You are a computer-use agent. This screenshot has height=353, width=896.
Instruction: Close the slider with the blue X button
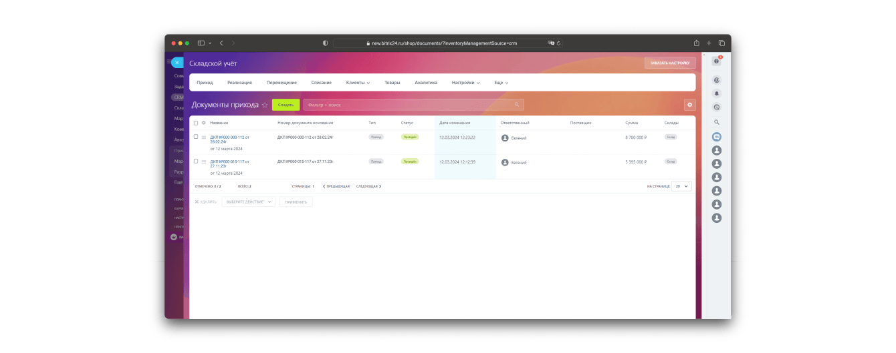(x=177, y=63)
